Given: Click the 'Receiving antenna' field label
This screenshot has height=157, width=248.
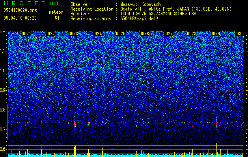Looking at the screenshot, I should [x=91, y=18].
